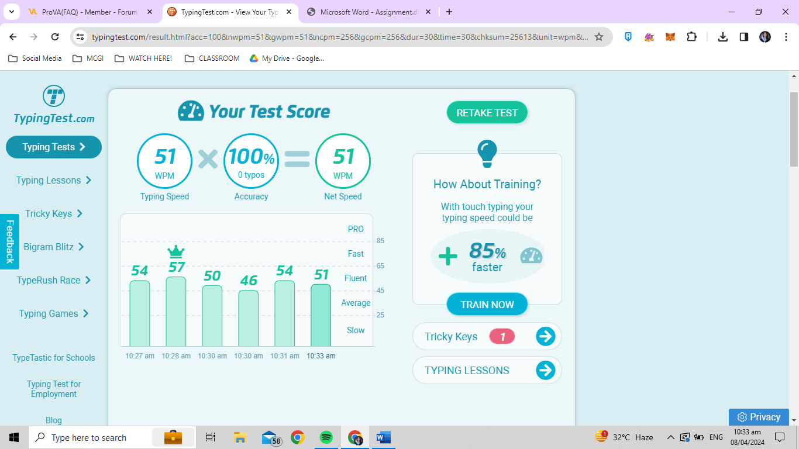Viewport: 799px width, 449px height.
Task: Reload the current page
Action: click(55, 37)
